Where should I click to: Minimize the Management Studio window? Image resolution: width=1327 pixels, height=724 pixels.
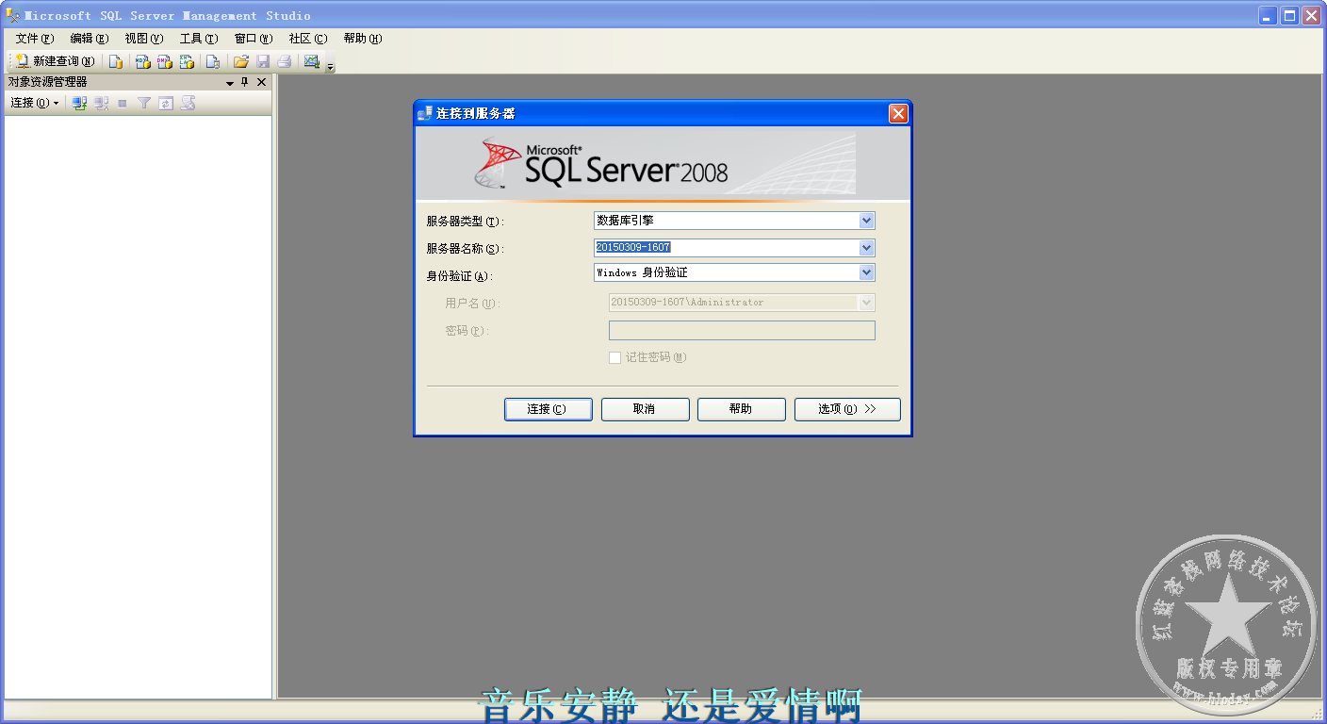(x=1269, y=15)
